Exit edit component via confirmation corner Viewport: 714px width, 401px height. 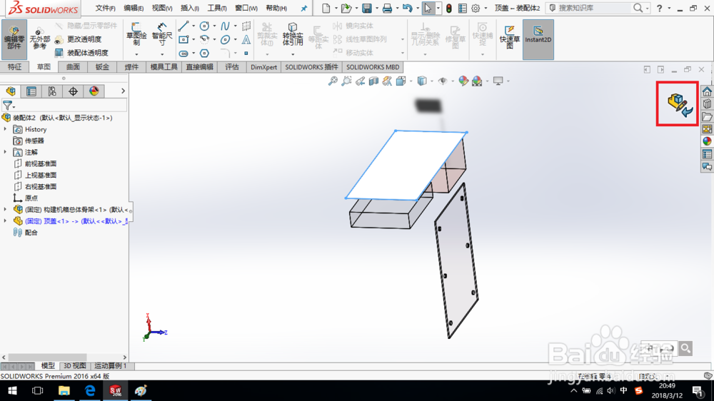coord(678,104)
